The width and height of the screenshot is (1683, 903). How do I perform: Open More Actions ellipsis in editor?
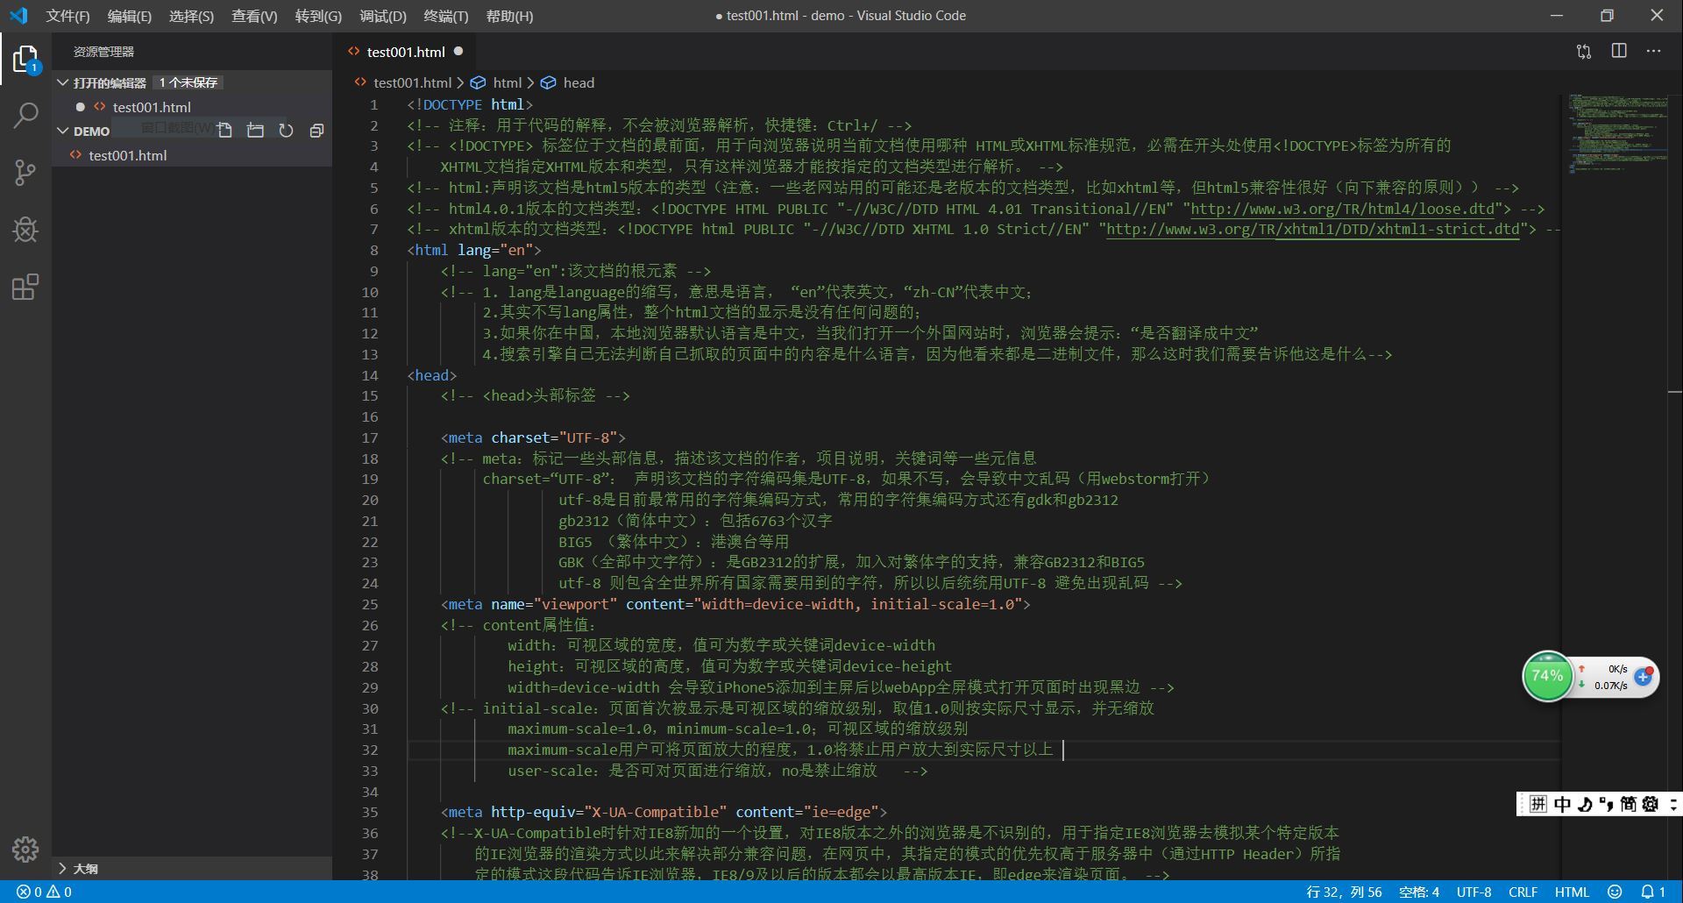tap(1653, 52)
